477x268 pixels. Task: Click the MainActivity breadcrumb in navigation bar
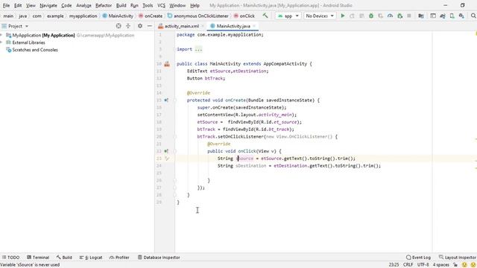(118, 16)
